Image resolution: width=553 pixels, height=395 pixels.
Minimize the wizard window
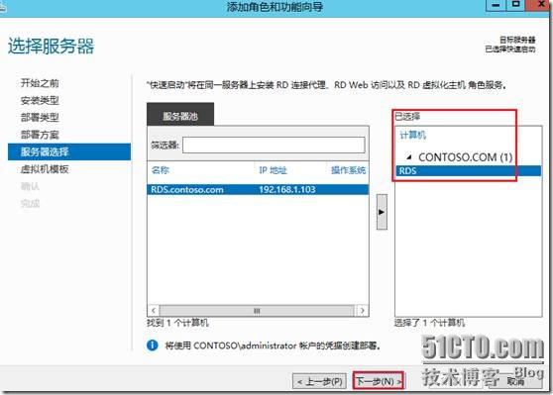point(496,5)
